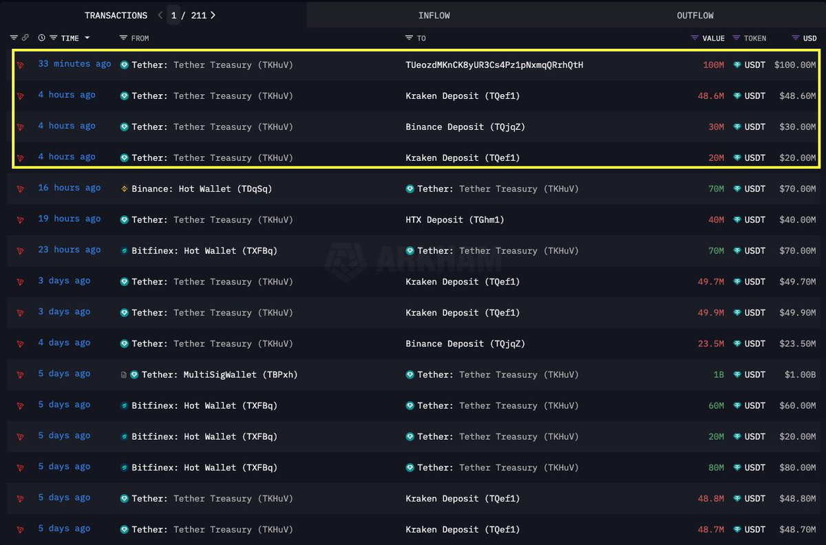This screenshot has height=545, width=826.
Task: Click the Tron chain icon in the 33 minutes ago row
Action: (21, 65)
